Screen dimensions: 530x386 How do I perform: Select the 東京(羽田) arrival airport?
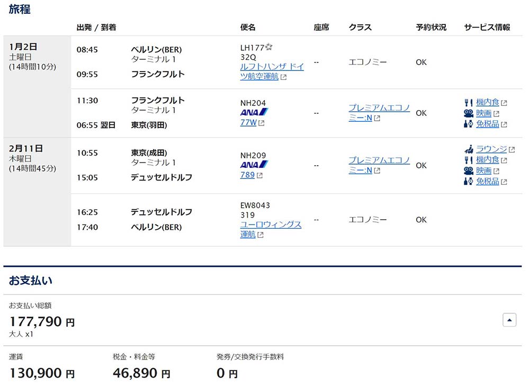coord(149,125)
